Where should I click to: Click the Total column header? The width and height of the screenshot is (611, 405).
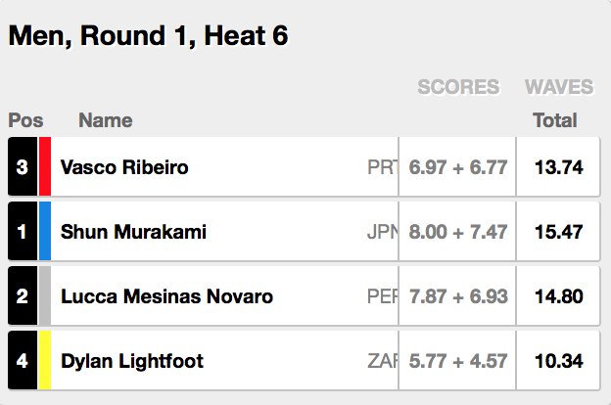[x=554, y=121]
